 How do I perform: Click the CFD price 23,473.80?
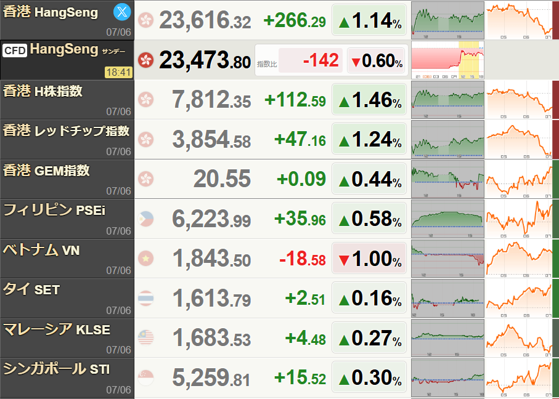click(x=205, y=60)
